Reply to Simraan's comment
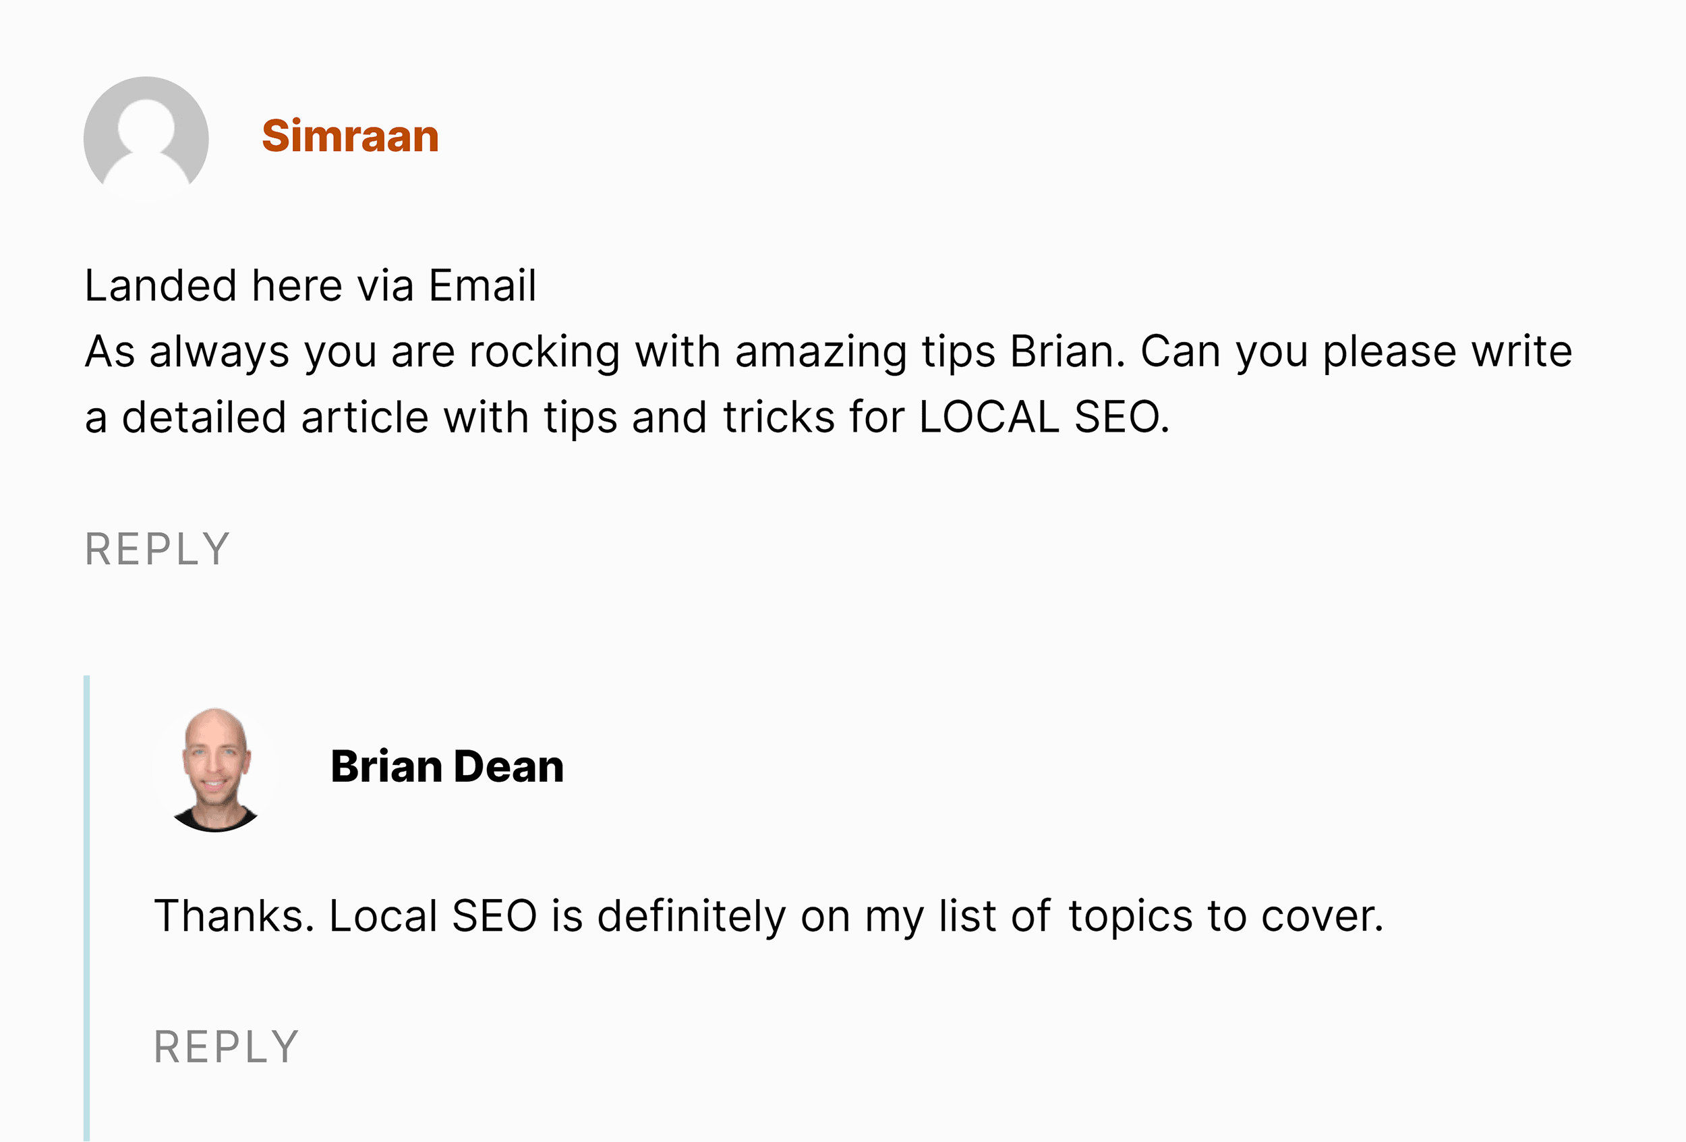This screenshot has height=1142, width=1686. coord(157,549)
